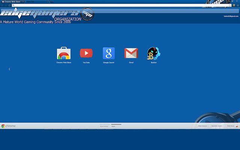
Task: Launch the YouTube app
Action: point(86,53)
